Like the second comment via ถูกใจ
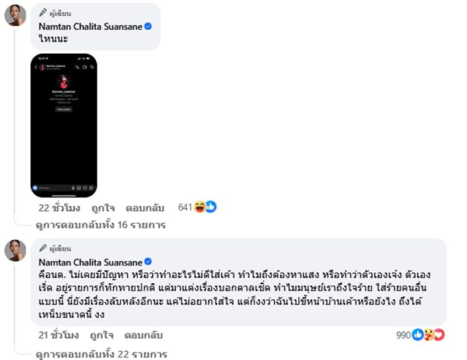Viewport: 467px width, 360px height. [102, 335]
